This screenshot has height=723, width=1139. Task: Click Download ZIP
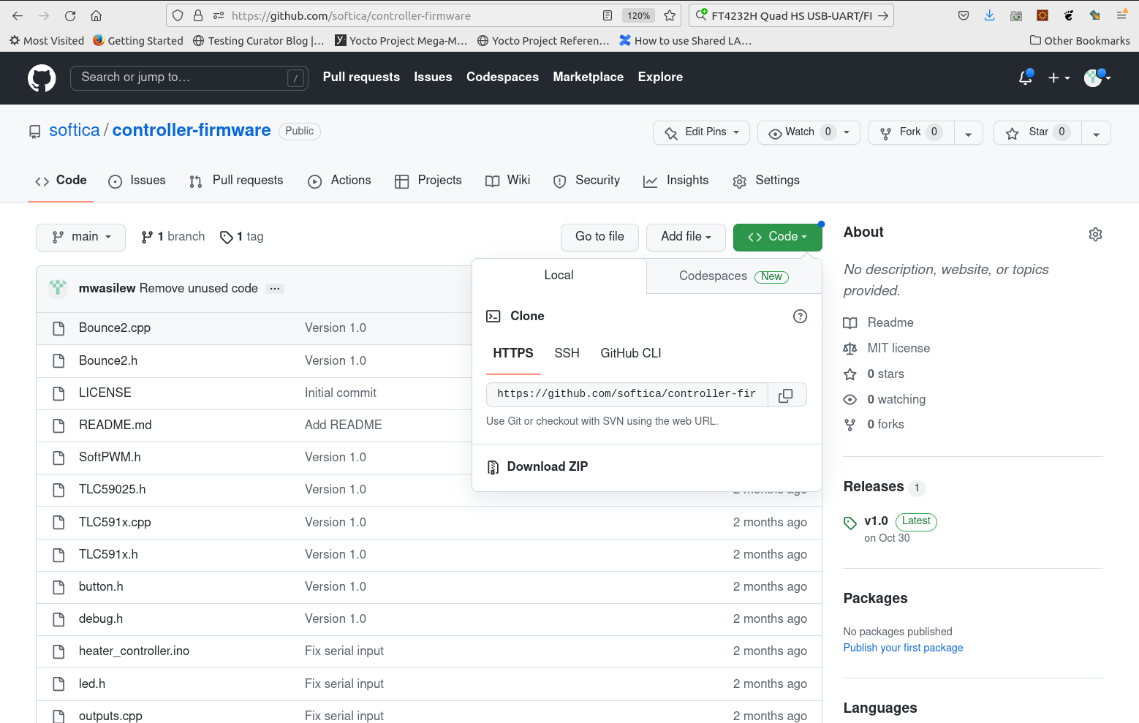[547, 466]
